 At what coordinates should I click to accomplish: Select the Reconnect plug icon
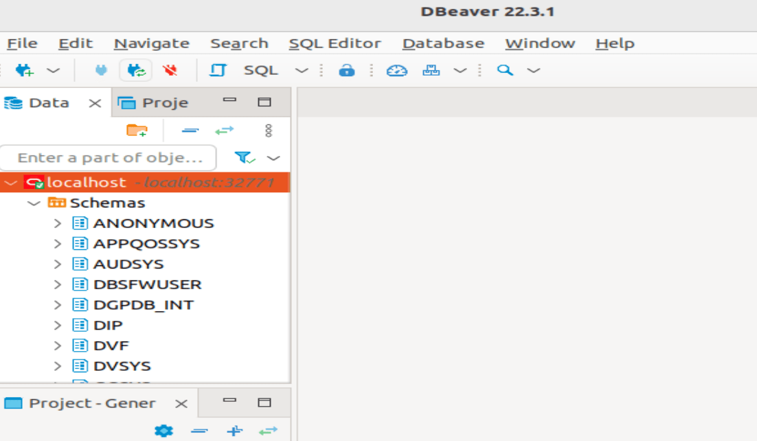135,69
